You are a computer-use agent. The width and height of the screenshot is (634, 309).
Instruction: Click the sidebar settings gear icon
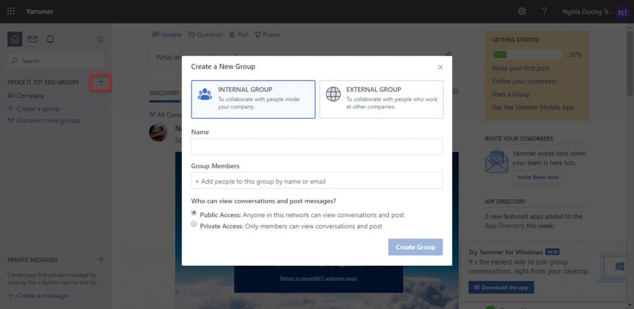click(x=100, y=40)
